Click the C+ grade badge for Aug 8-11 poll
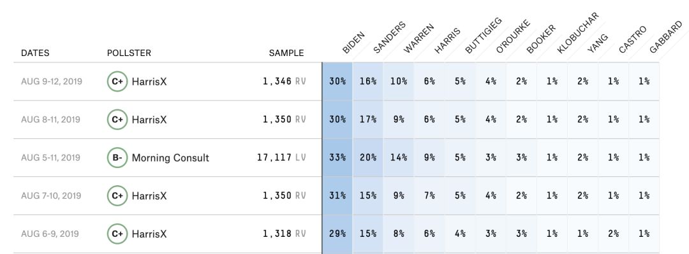The height and width of the screenshot is (254, 689). pyautogui.click(x=117, y=119)
